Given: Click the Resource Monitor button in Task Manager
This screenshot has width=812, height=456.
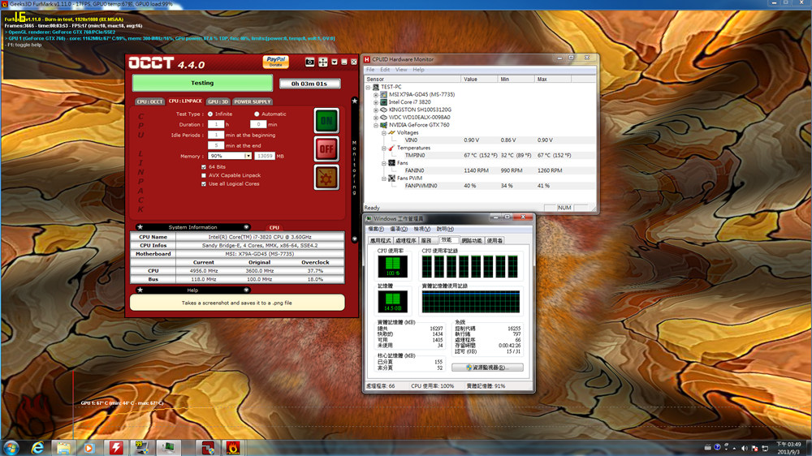Looking at the screenshot, I should pyautogui.click(x=487, y=368).
